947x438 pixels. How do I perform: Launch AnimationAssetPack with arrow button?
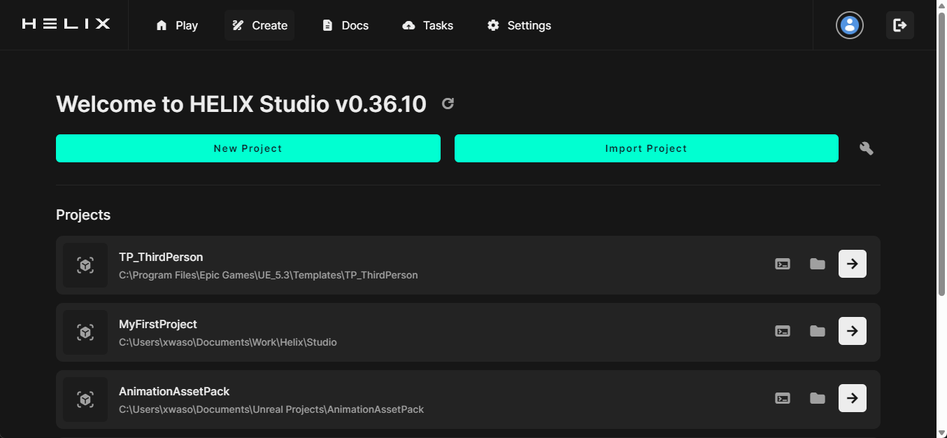[x=852, y=398]
